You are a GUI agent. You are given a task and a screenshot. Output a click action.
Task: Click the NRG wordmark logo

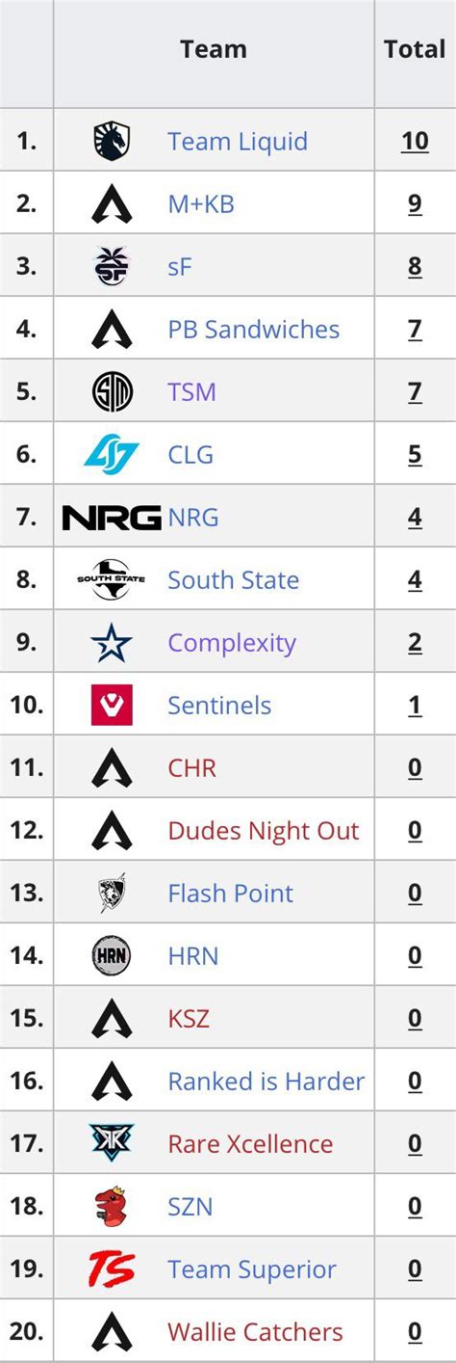pyautogui.click(x=112, y=518)
